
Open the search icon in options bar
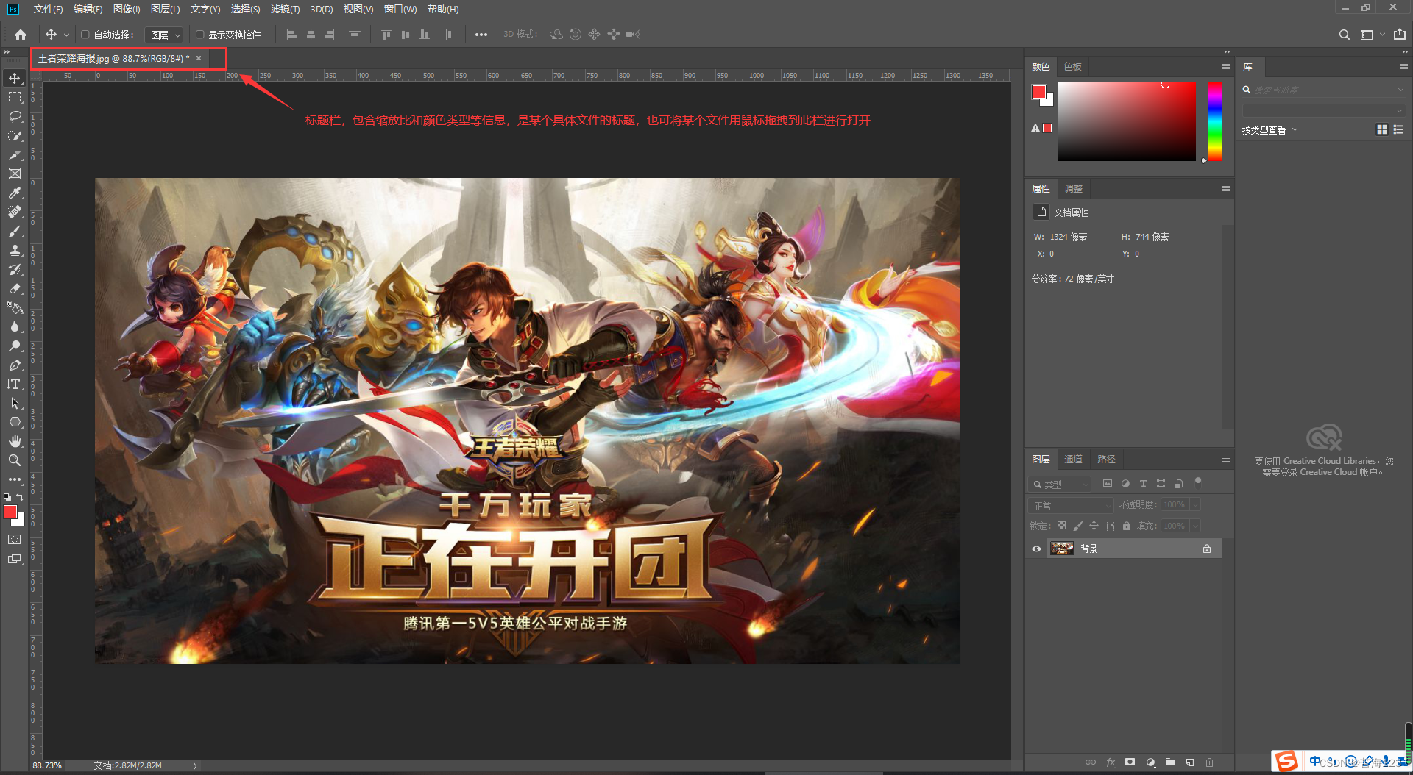[x=1344, y=35]
